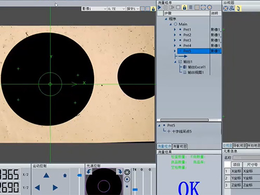The width and height of the screenshot is (260, 195).
Task: Switch to the 测量程序 tab
Action: pyautogui.click(x=164, y=146)
